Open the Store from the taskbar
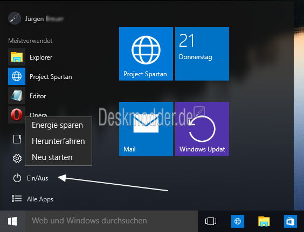This screenshot has height=232, width=304. 290,221
